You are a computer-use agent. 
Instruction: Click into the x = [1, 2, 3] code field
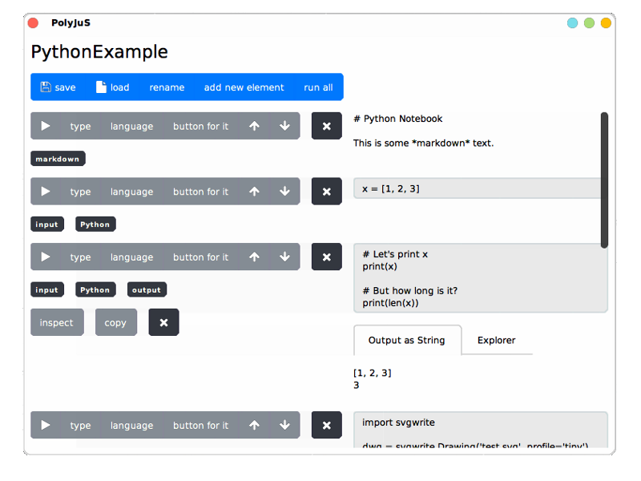pos(477,188)
